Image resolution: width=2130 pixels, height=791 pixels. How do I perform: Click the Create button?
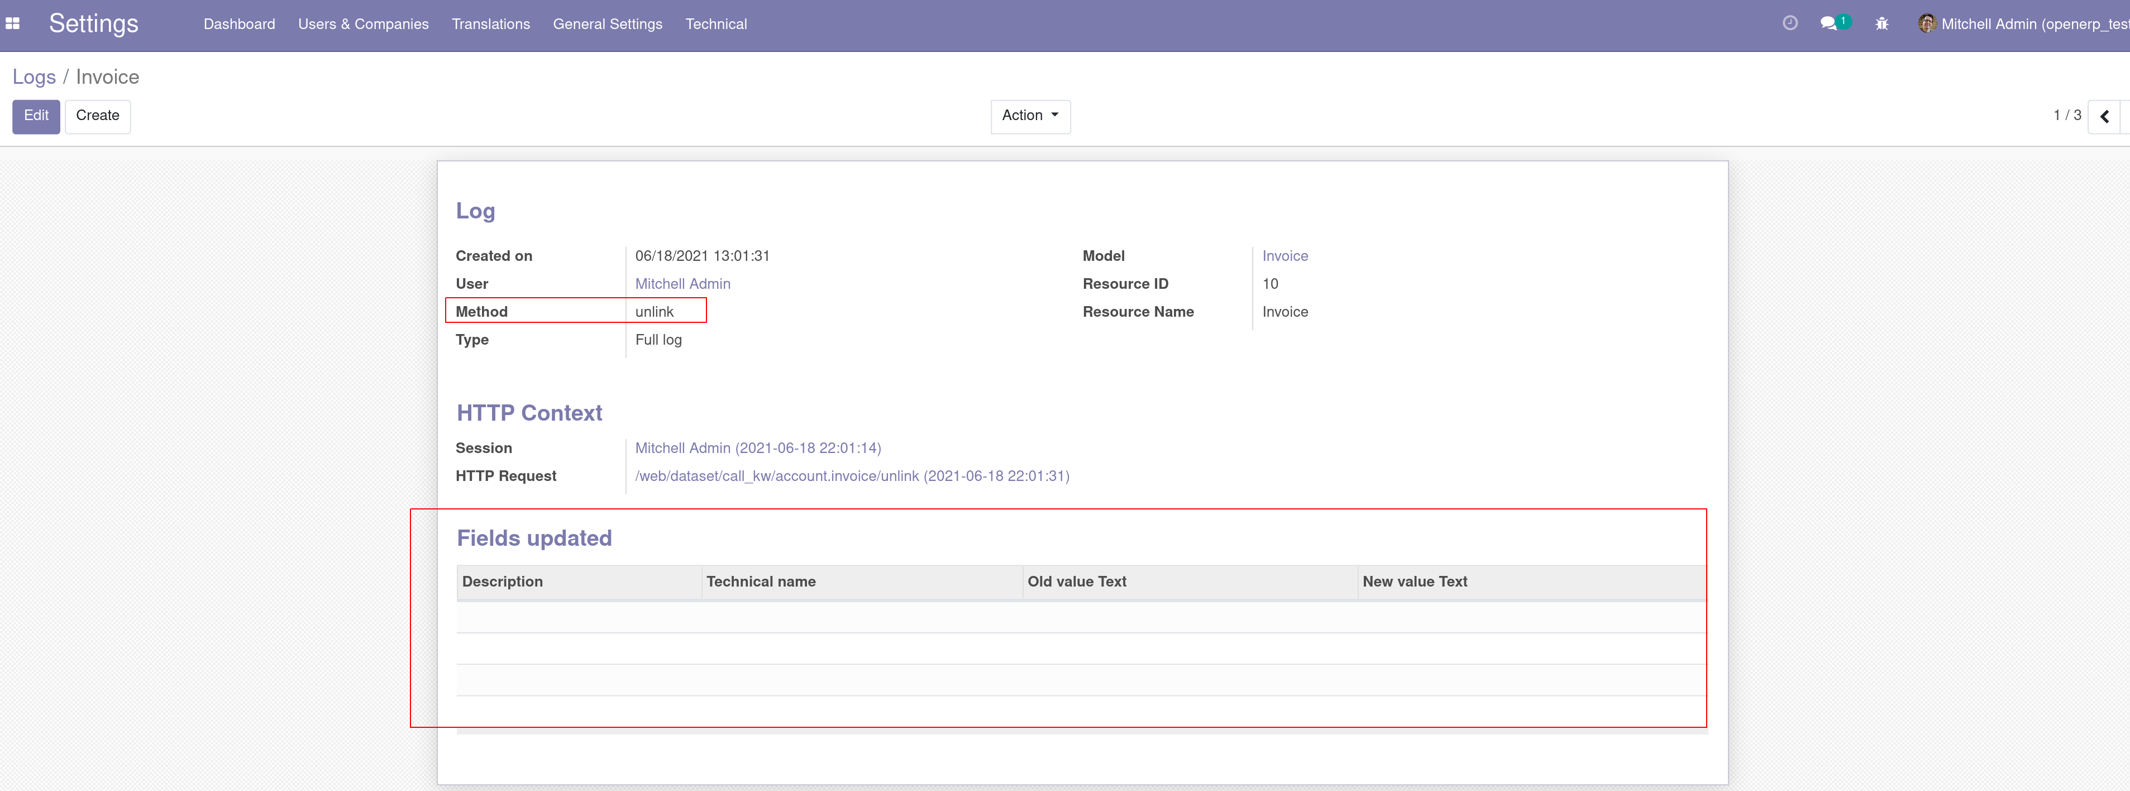[x=97, y=116]
